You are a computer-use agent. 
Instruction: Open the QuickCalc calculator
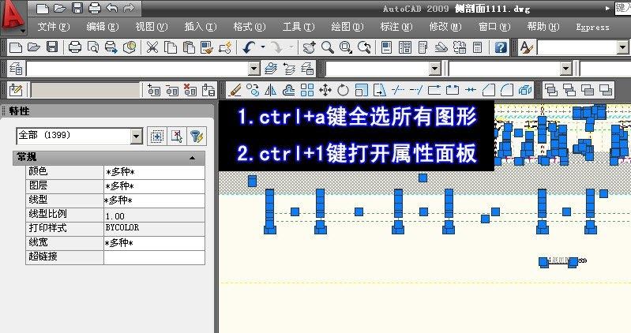tap(477, 47)
